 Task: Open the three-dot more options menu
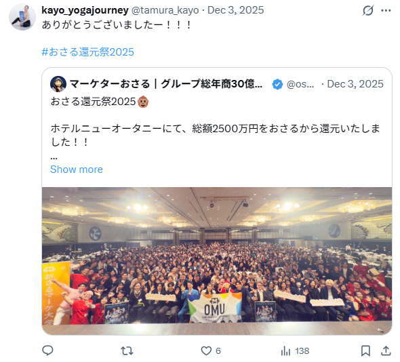click(x=386, y=10)
